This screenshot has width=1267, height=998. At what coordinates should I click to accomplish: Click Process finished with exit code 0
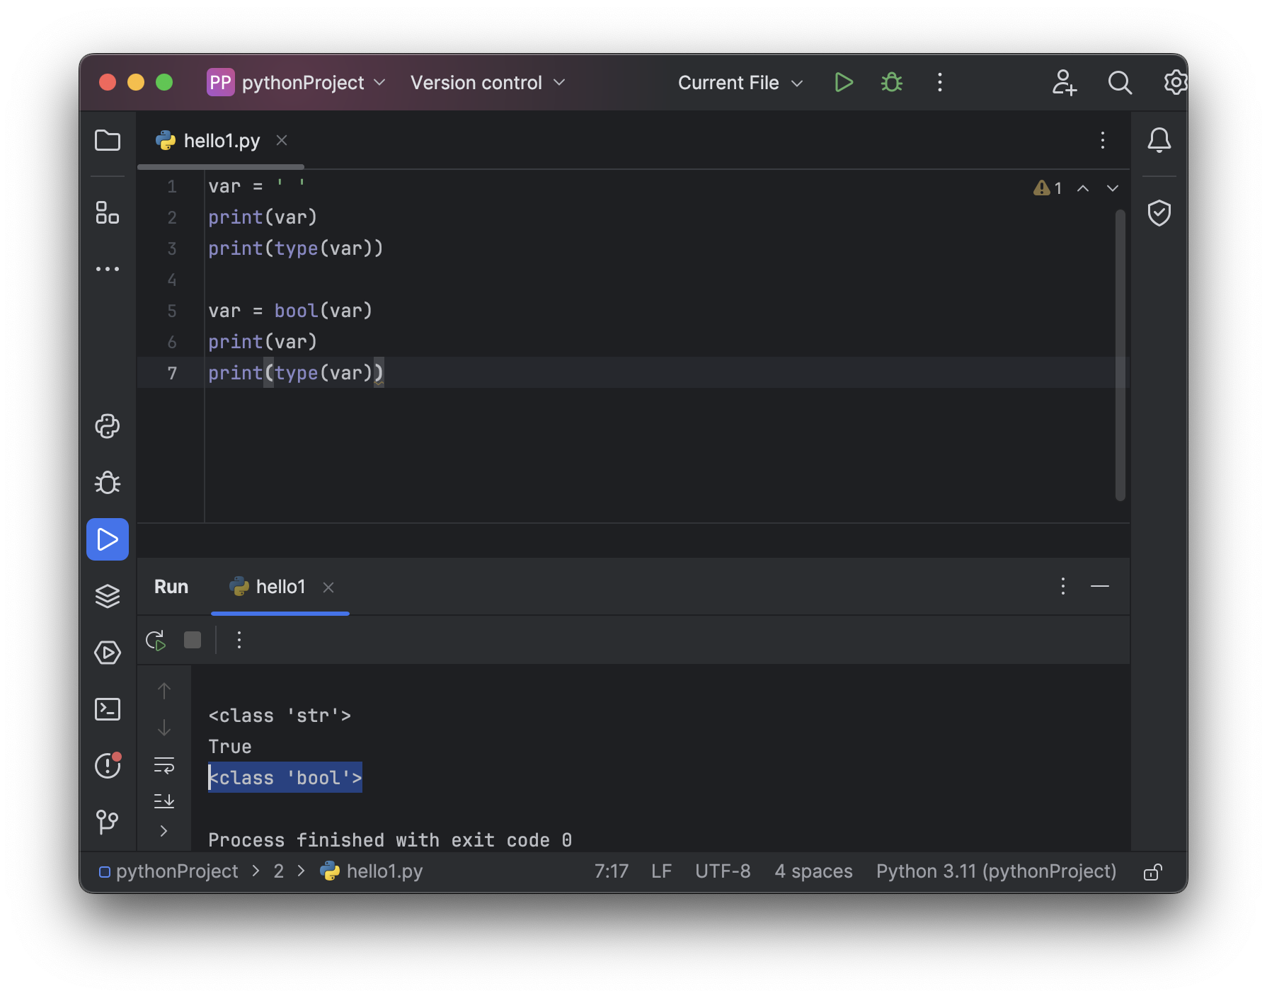tap(390, 840)
